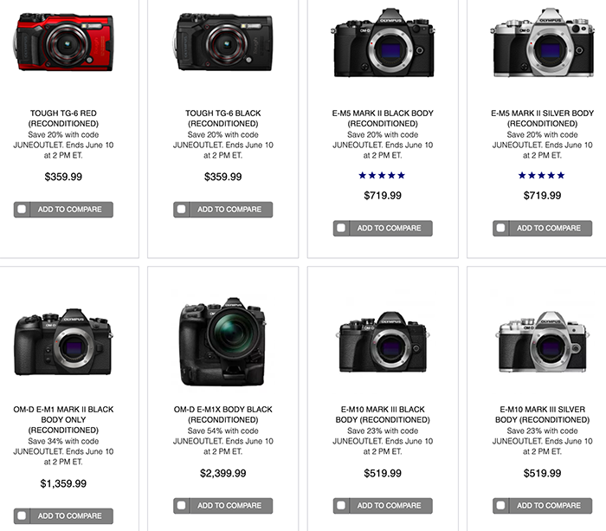Open the OM-D E-M1 Mark II Black image
The image size is (606, 531).
(63, 340)
